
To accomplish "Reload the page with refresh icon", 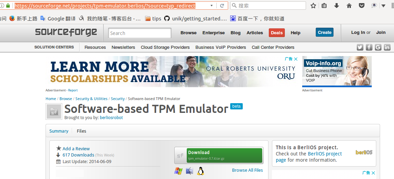I will (x=222, y=6).
